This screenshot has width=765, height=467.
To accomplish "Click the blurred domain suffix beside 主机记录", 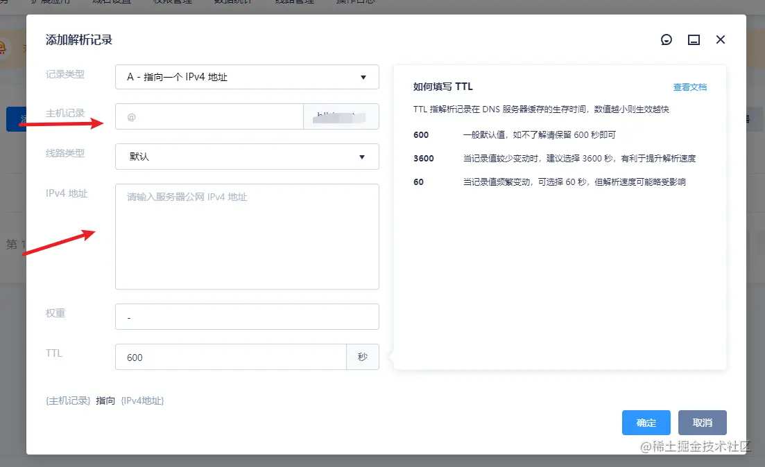I will pyautogui.click(x=341, y=116).
